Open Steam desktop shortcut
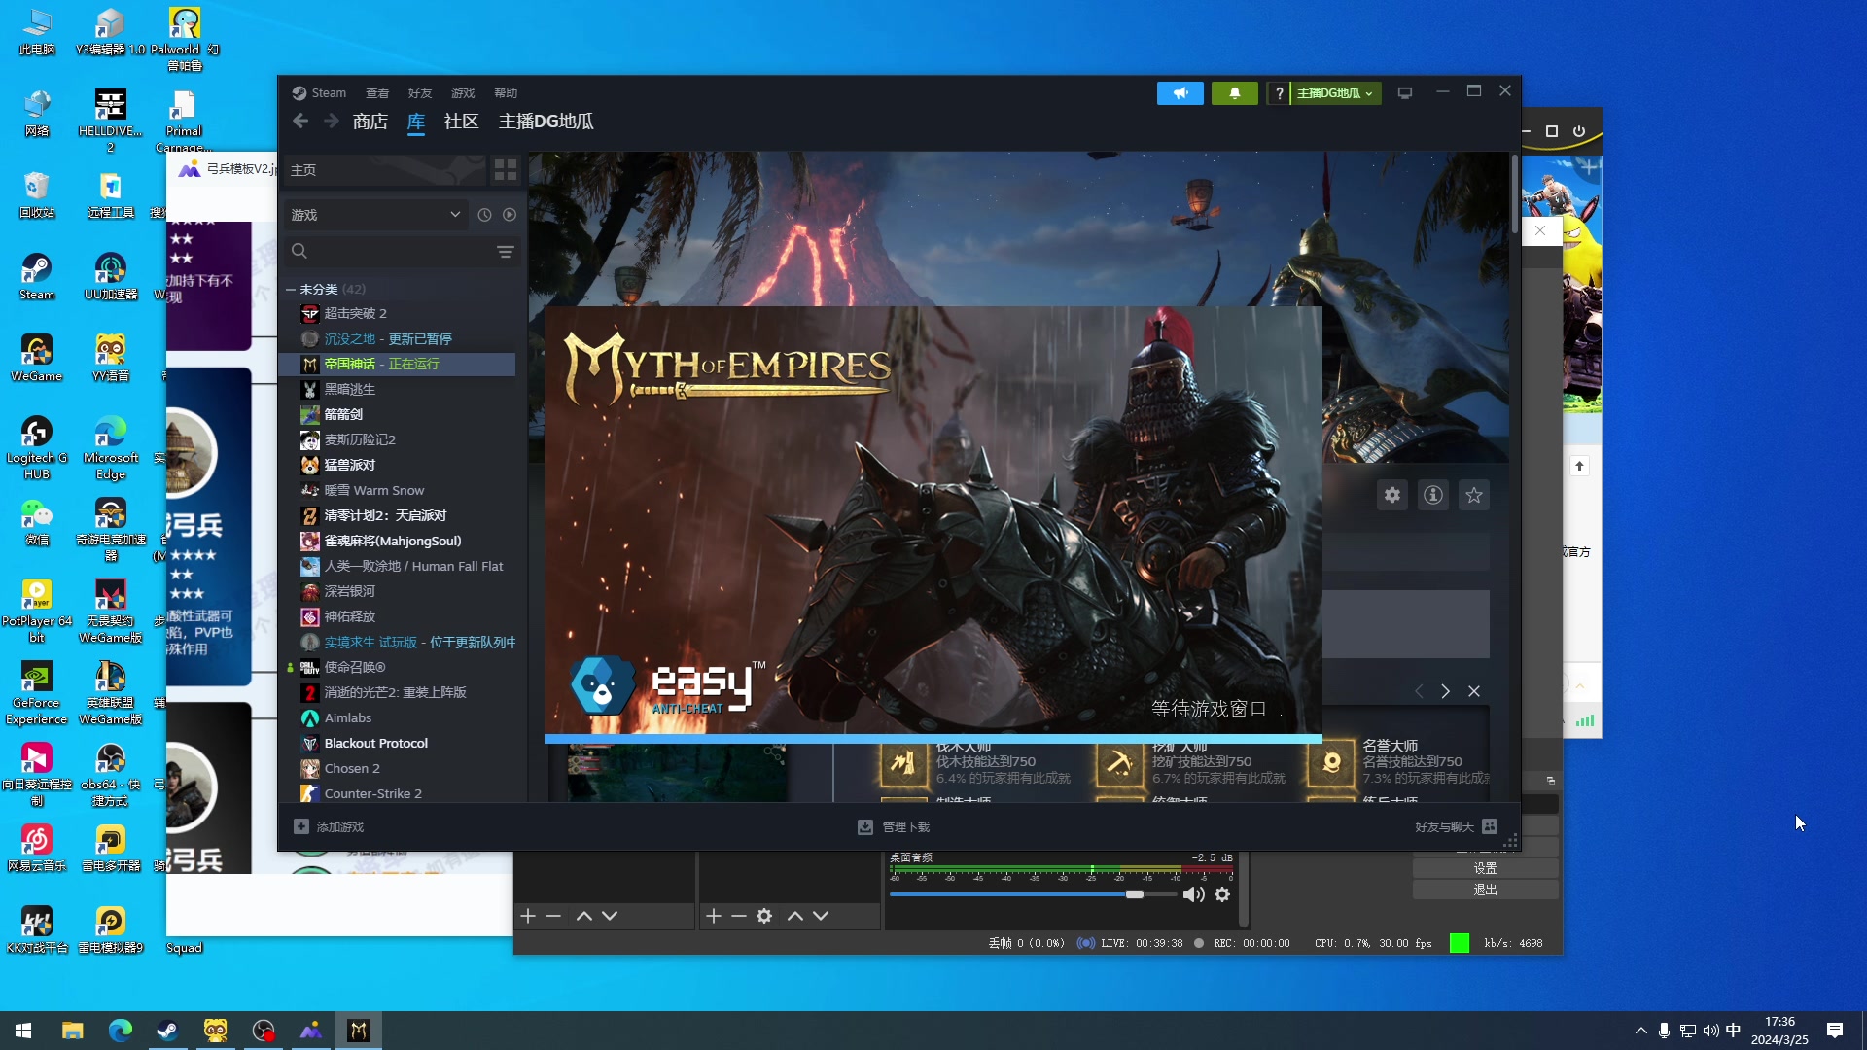The height and width of the screenshot is (1050, 1867). [x=37, y=277]
